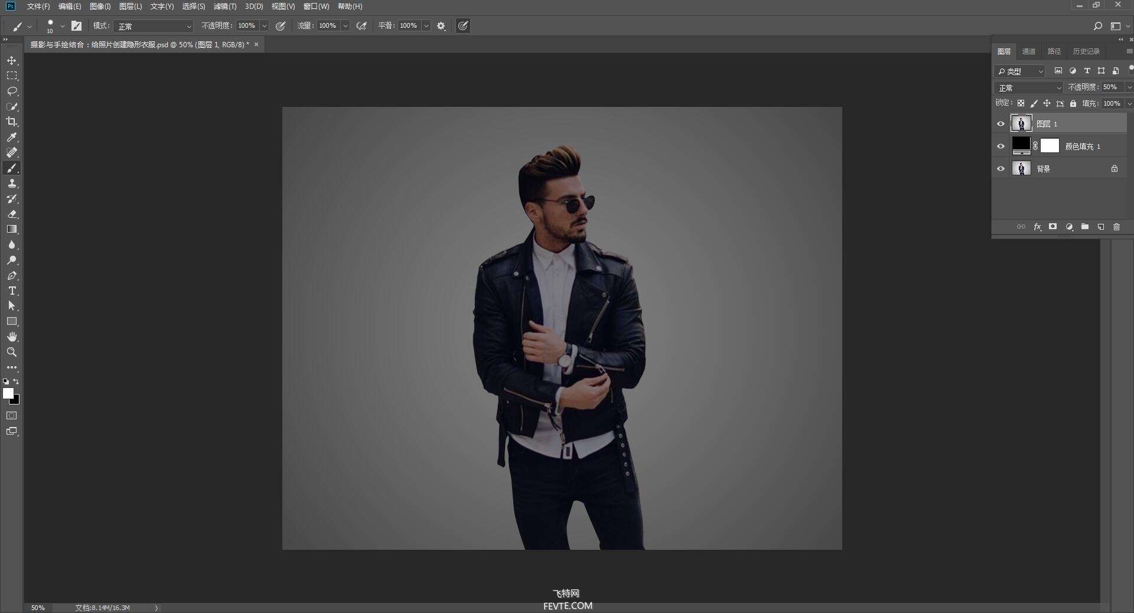Hide the 图层 1 layer
Viewport: 1134px width, 613px height.
pos(1001,124)
